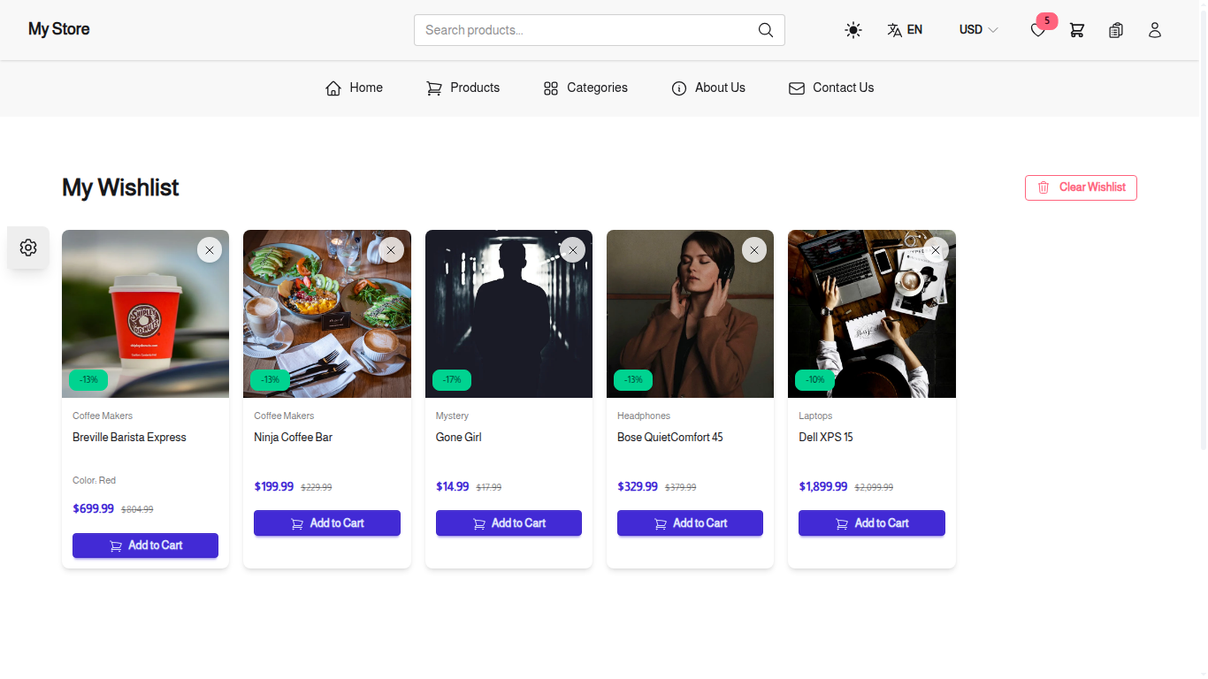Add Gone Girl to cart
Viewport: 1208px width, 679px height.
pyautogui.click(x=508, y=523)
